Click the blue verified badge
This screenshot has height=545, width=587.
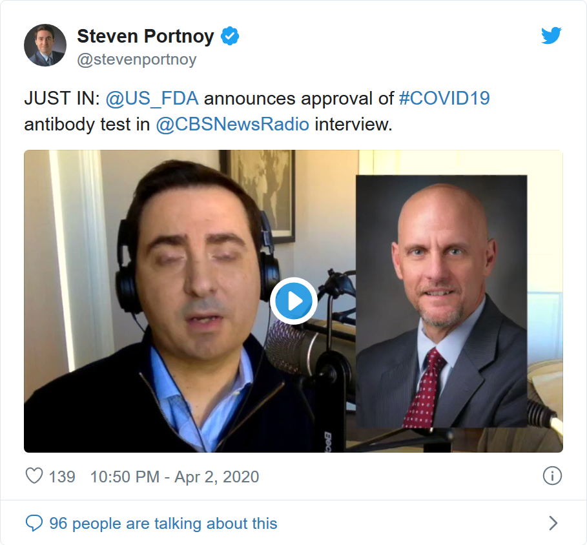click(230, 36)
